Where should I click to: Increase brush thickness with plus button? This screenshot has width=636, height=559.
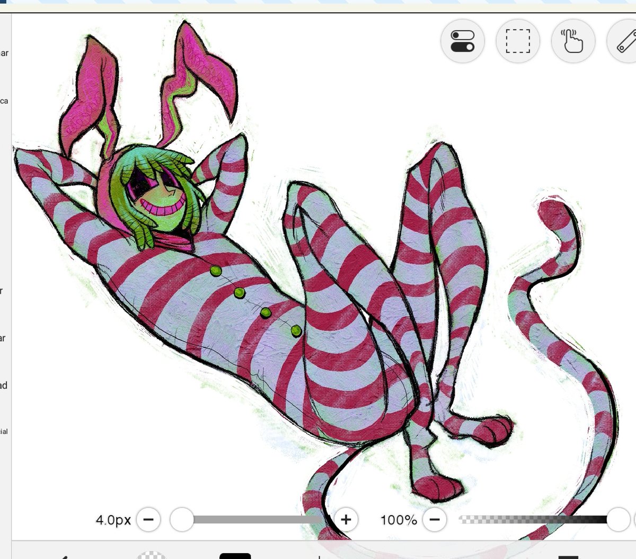[x=346, y=520]
